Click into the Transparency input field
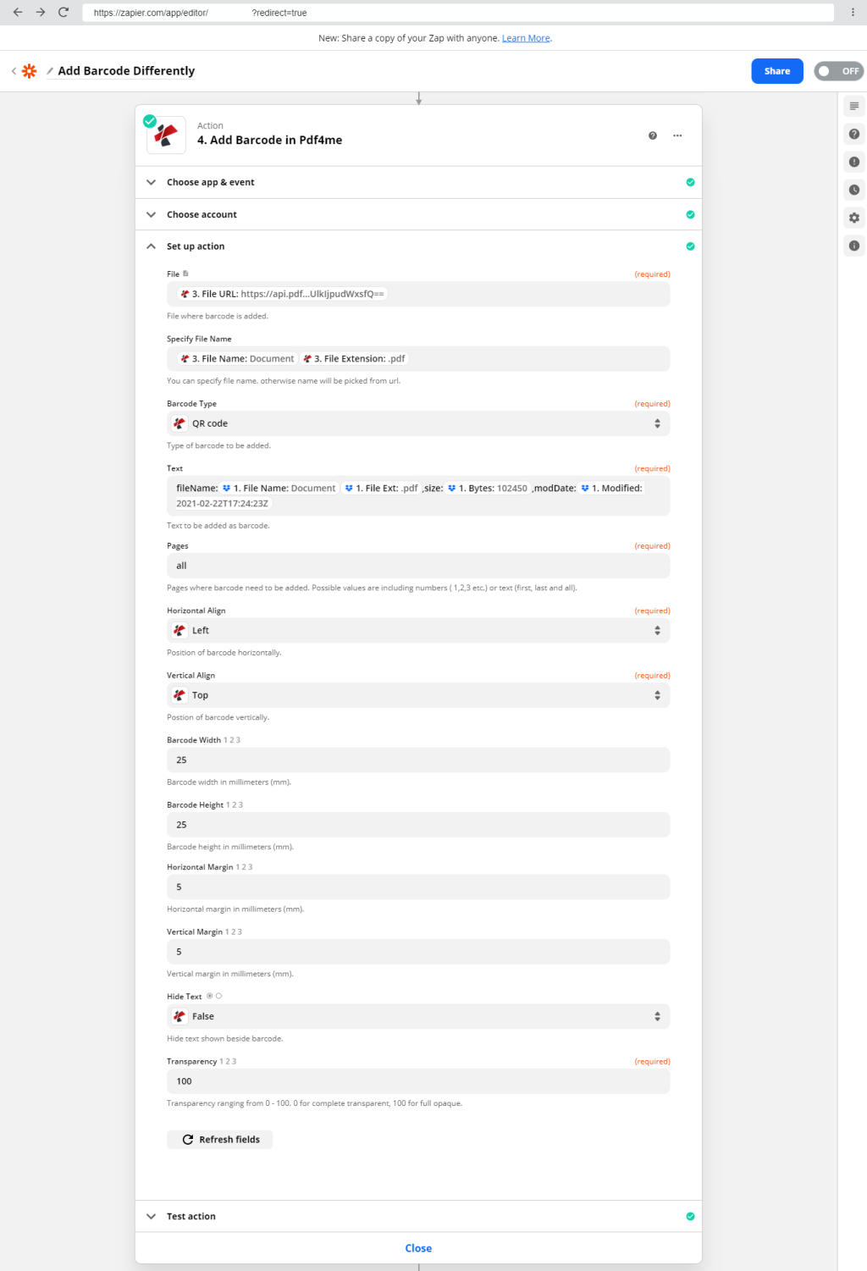867x1271 pixels. [418, 1081]
